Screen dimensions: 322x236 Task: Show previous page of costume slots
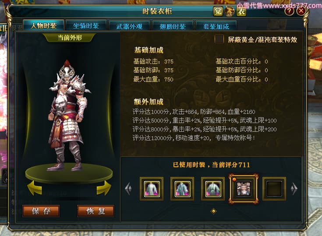point(128,188)
